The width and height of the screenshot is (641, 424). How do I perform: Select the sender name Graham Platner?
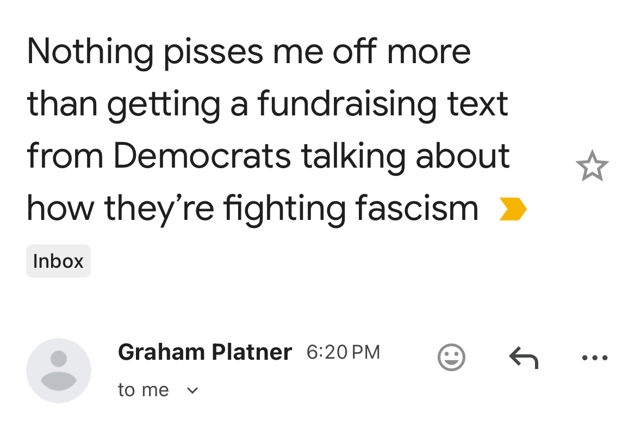point(204,352)
